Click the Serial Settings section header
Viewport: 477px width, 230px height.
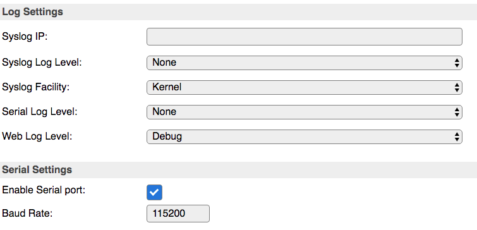point(37,169)
